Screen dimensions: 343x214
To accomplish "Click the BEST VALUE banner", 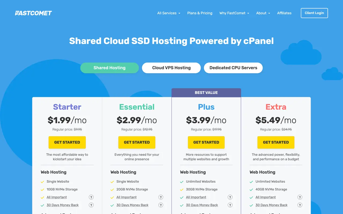I will pos(206,93).
